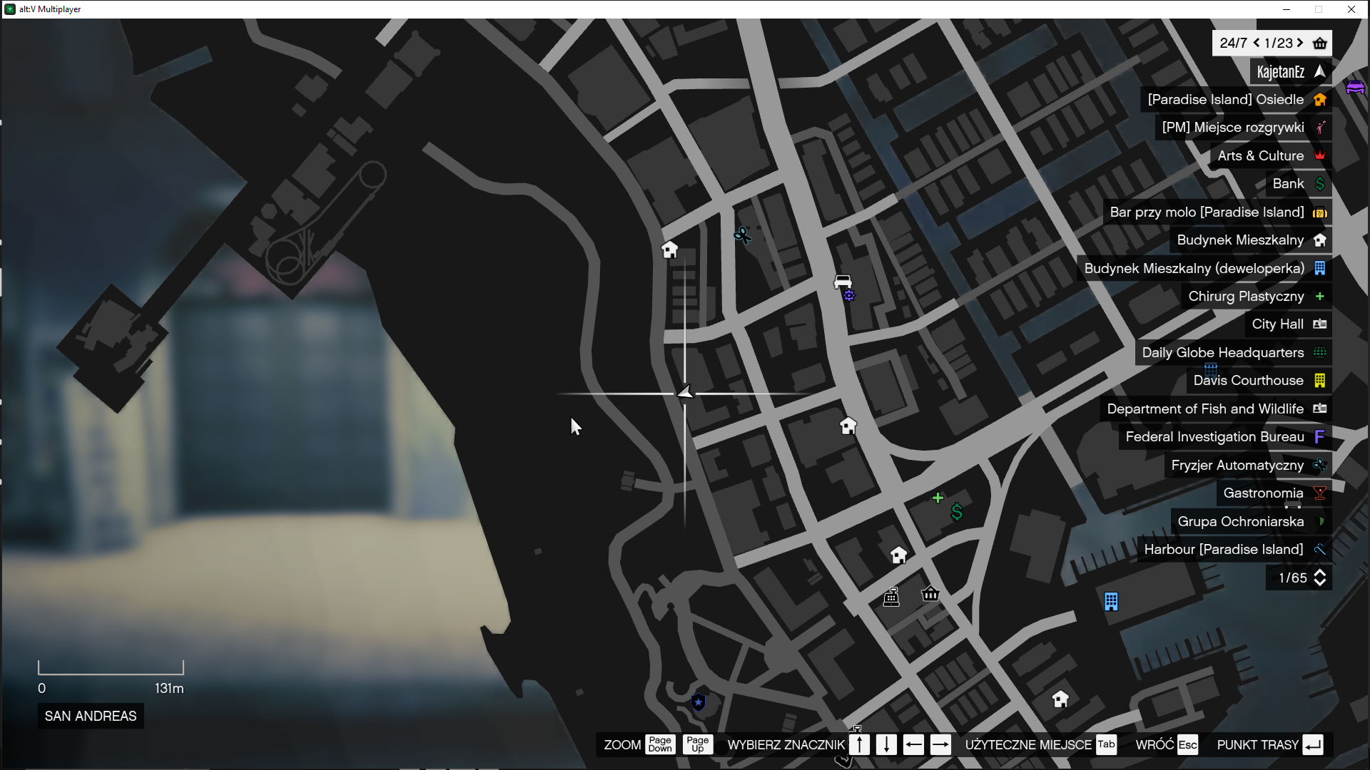Click the police shield star marker
This screenshot has width=1370, height=770.
(699, 702)
